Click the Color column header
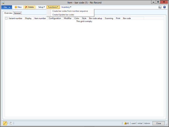 77,18
